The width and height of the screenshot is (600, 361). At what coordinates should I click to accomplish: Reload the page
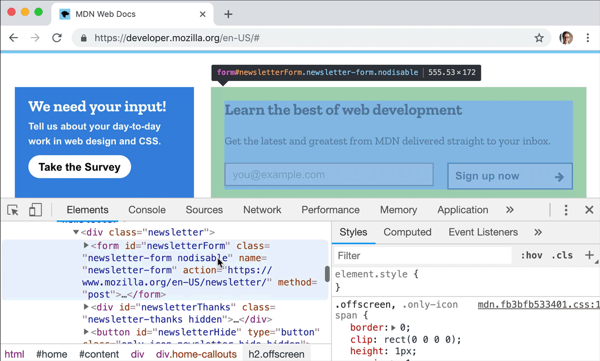pyautogui.click(x=57, y=38)
